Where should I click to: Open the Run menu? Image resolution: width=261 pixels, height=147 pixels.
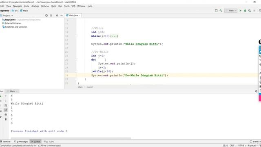pos(60,6)
